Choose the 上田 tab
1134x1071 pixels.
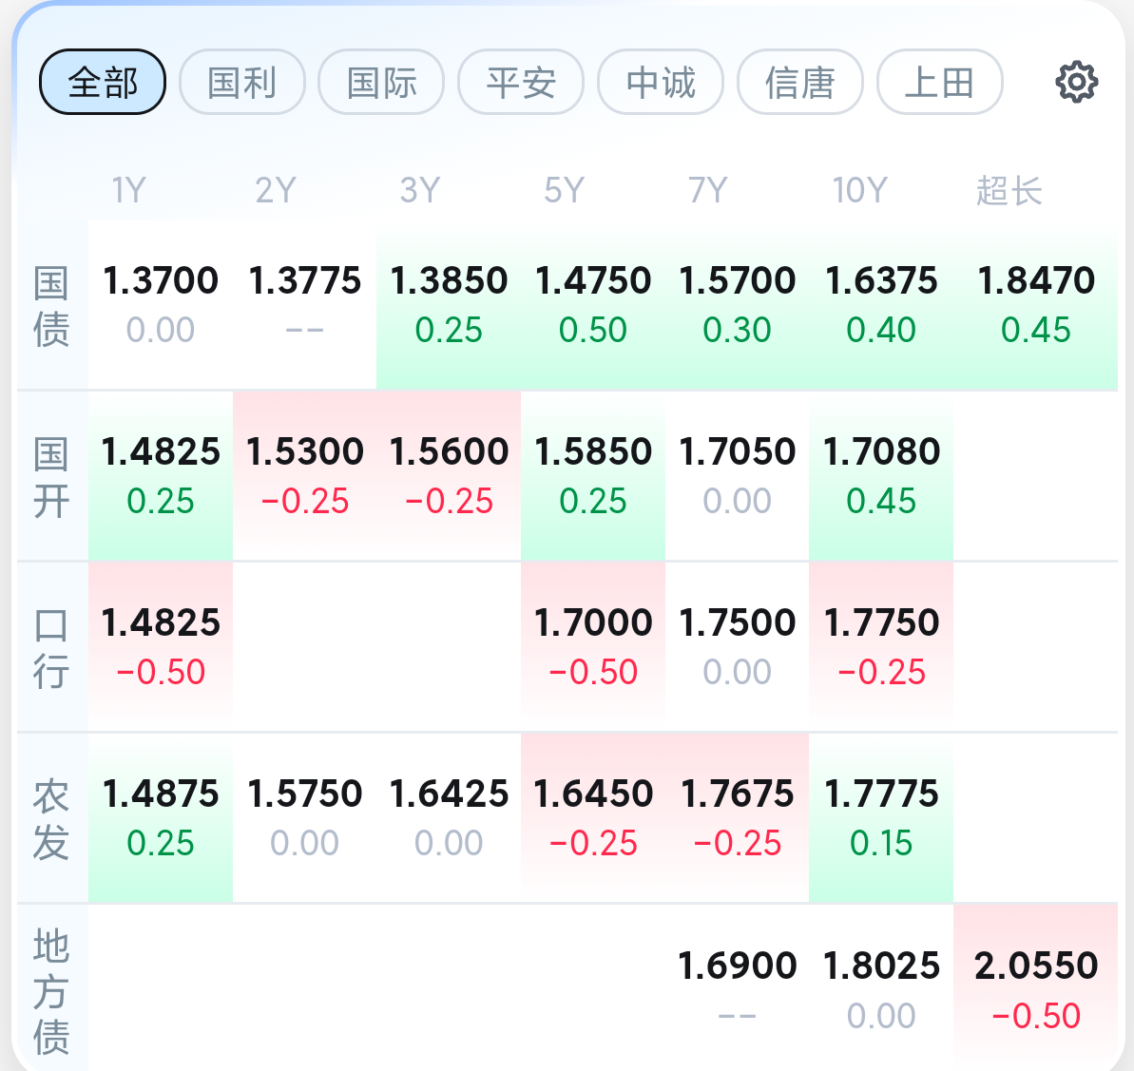[939, 83]
